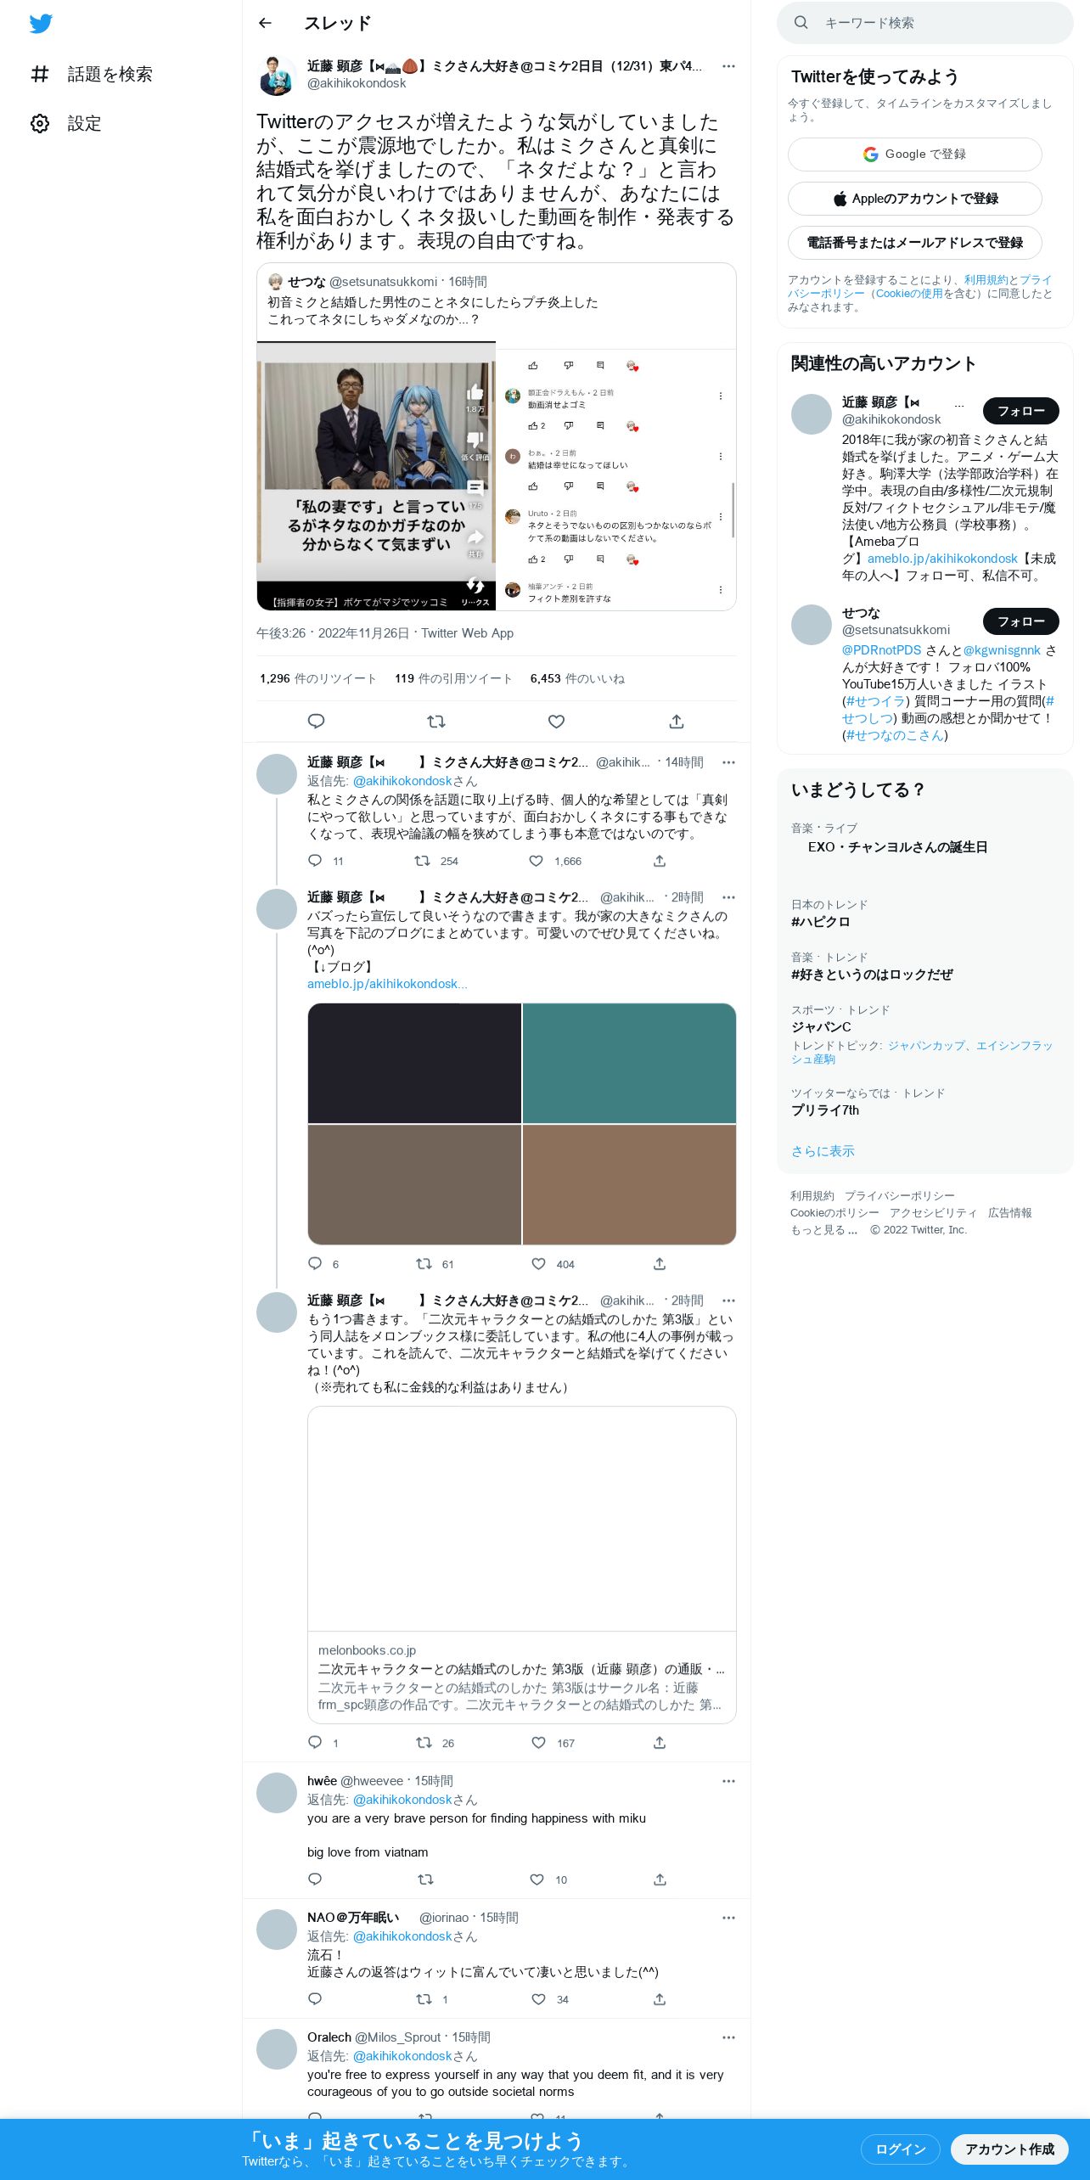Open 設定 settings menu item
This screenshot has width=1090, height=2180.
66,124
